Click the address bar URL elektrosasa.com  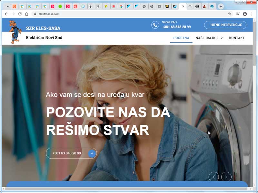pyautogui.click(x=49, y=14)
